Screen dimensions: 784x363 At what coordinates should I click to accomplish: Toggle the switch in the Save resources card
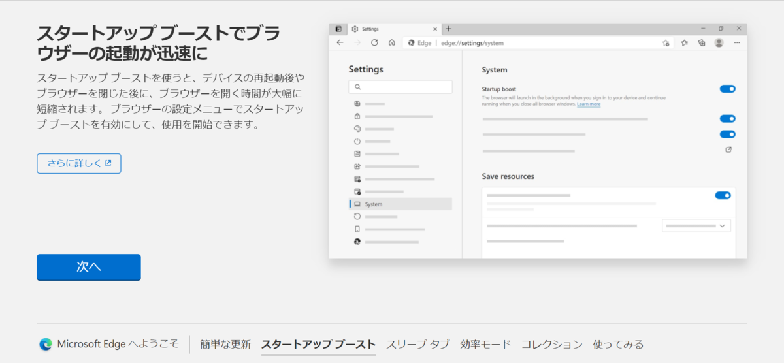[x=723, y=195]
